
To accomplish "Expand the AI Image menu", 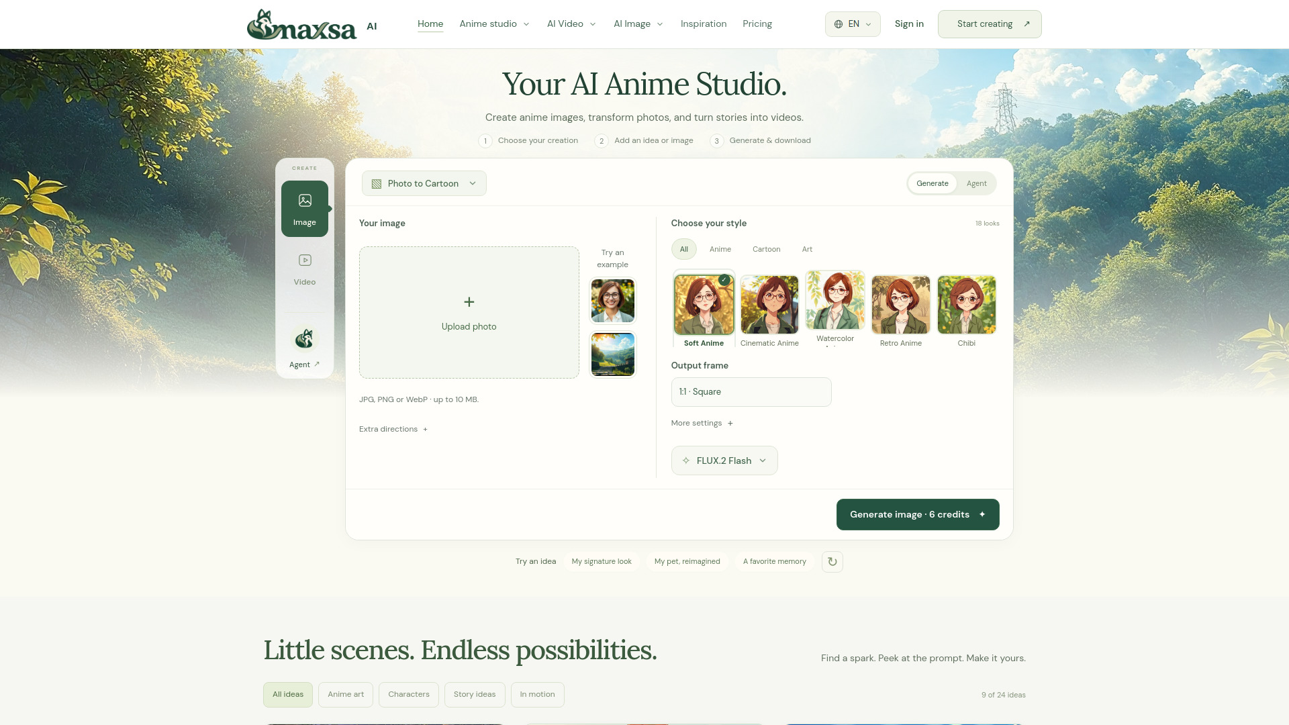I will click(x=638, y=24).
